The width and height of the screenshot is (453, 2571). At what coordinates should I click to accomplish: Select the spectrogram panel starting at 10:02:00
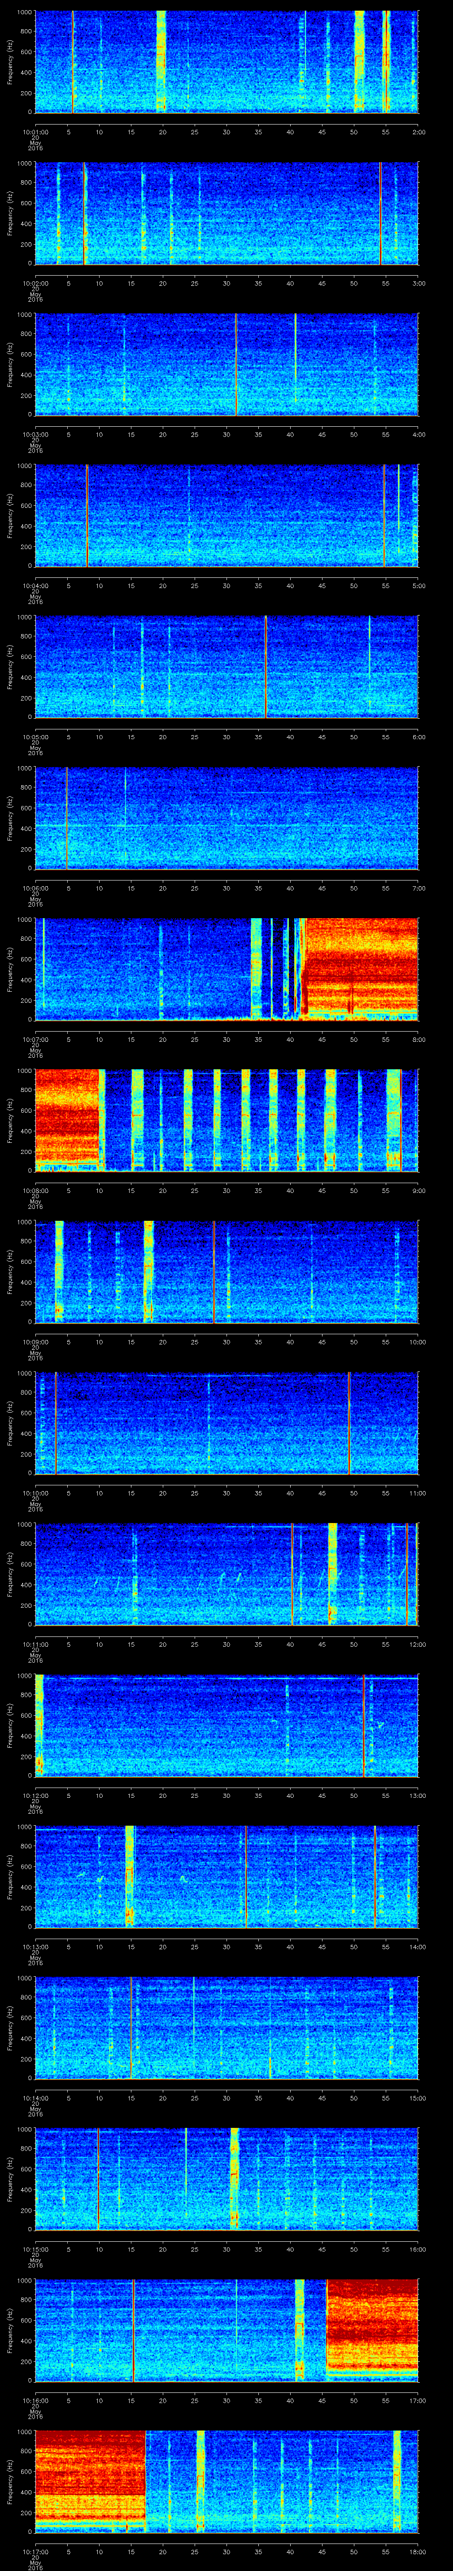226,214
